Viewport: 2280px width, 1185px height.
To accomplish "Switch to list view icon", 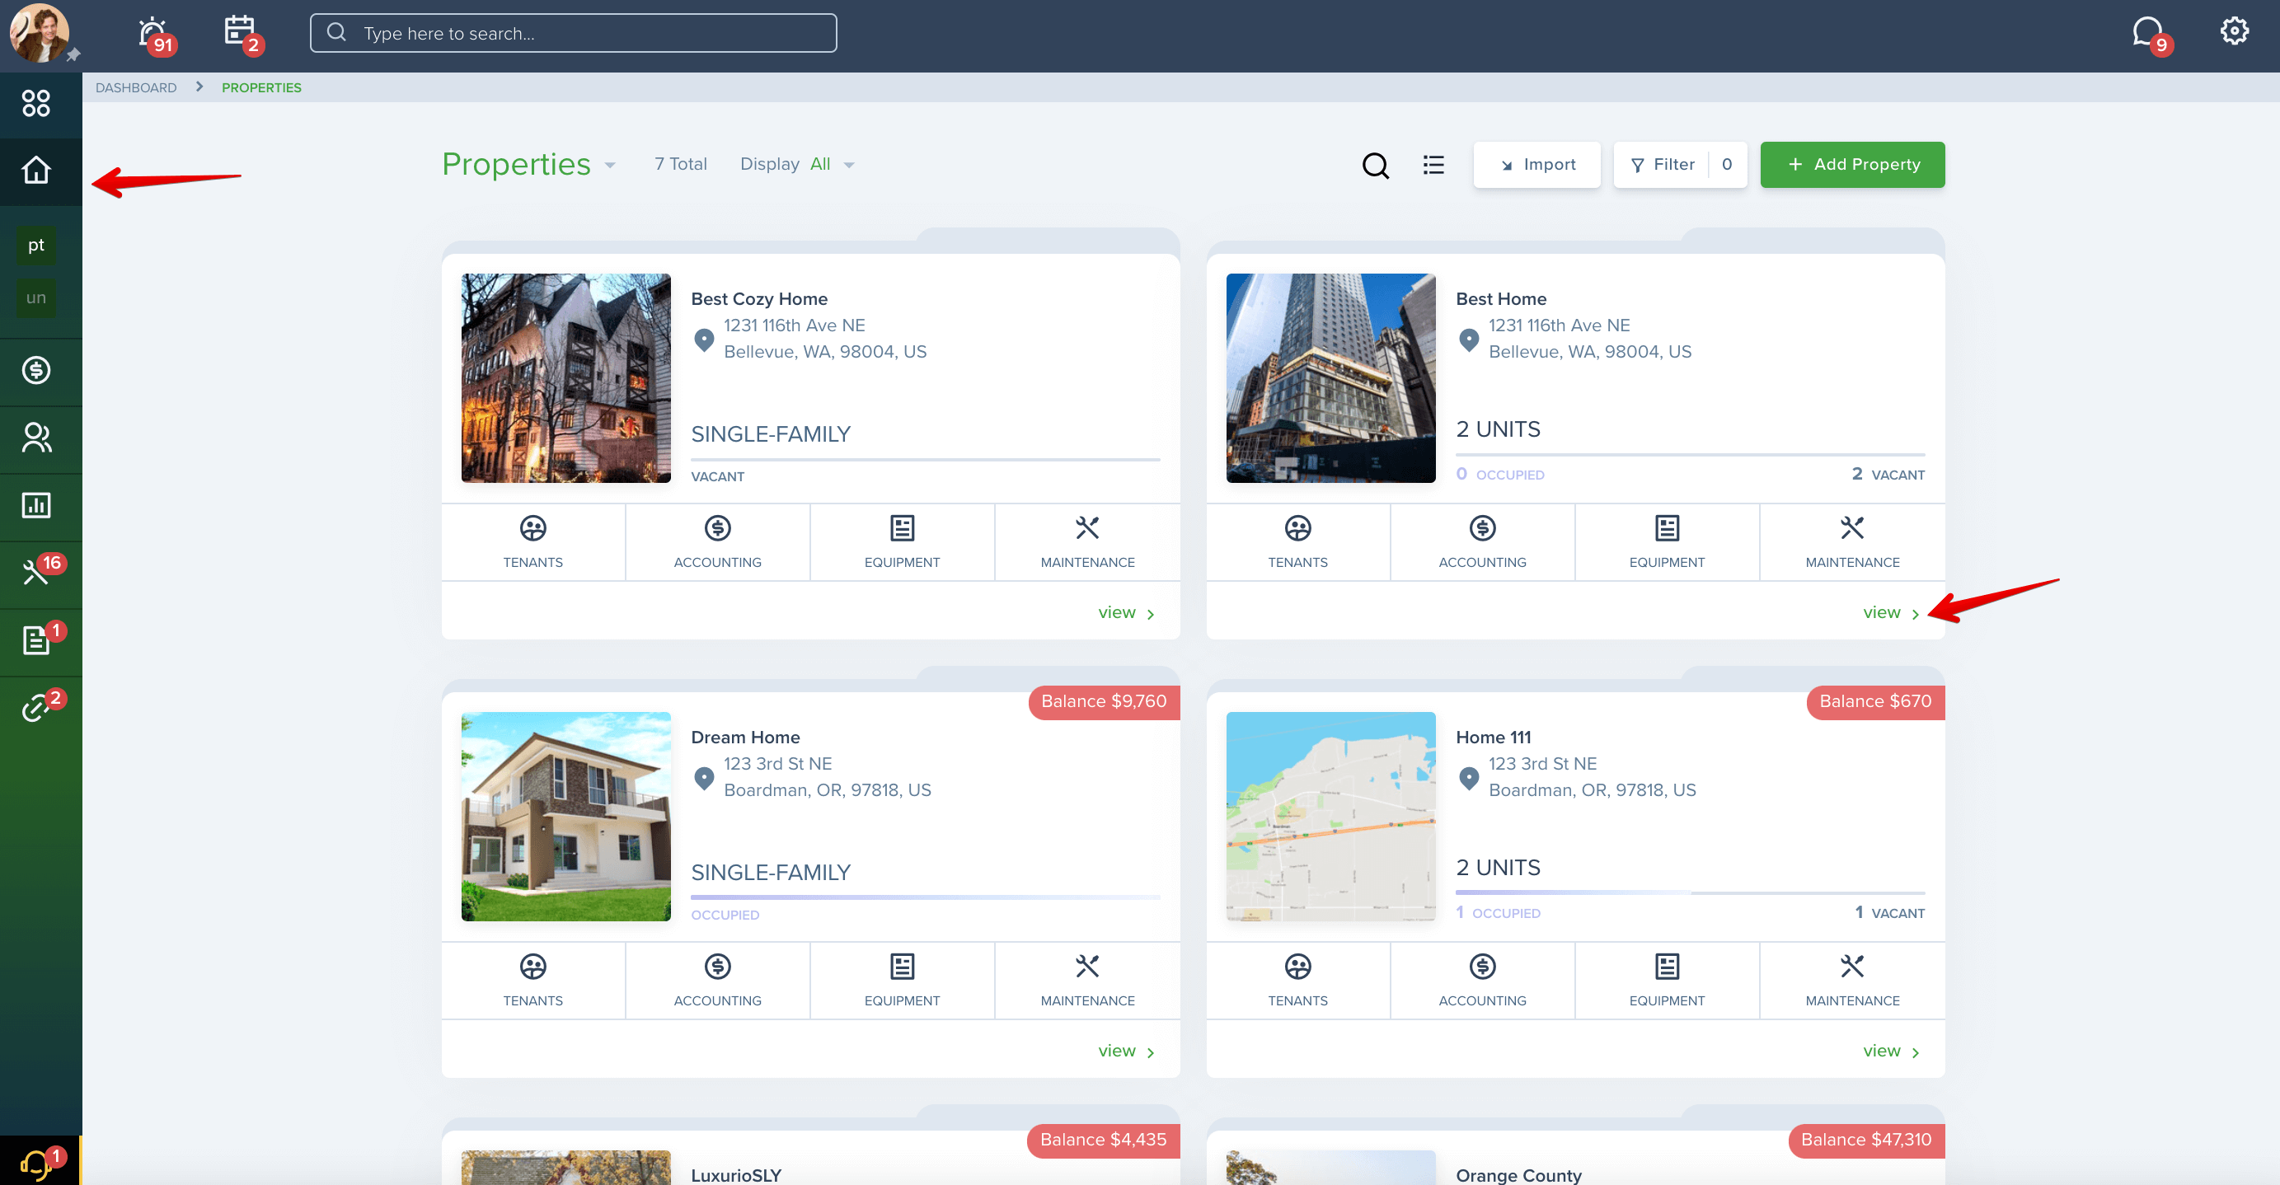I will [x=1433, y=165].
